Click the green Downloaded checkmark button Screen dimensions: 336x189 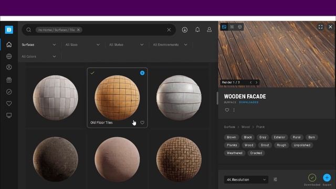pos(312,177)
